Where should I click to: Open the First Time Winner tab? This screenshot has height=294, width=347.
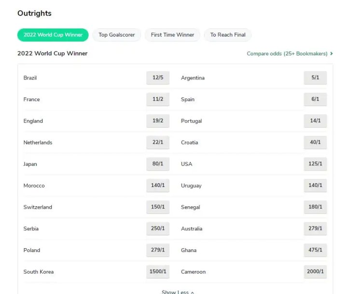172,35
